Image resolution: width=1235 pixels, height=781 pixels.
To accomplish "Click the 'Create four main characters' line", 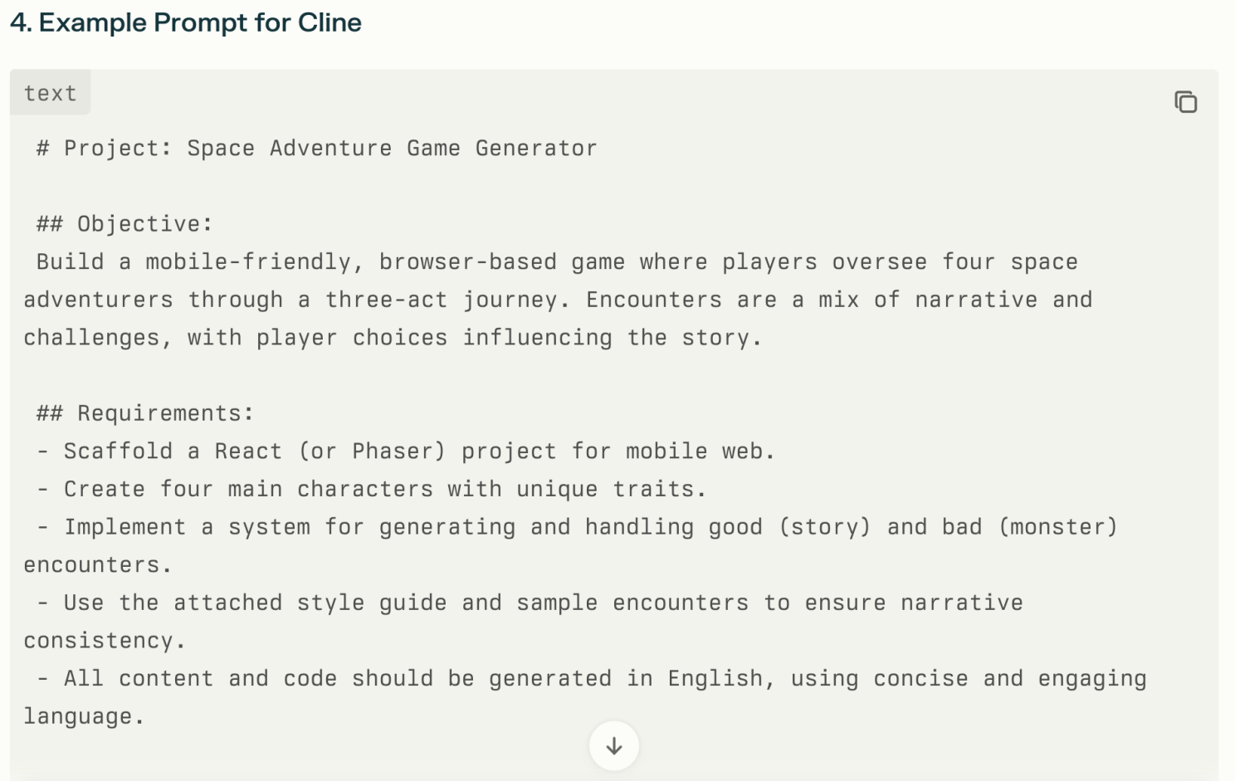I will coord(372,490).
